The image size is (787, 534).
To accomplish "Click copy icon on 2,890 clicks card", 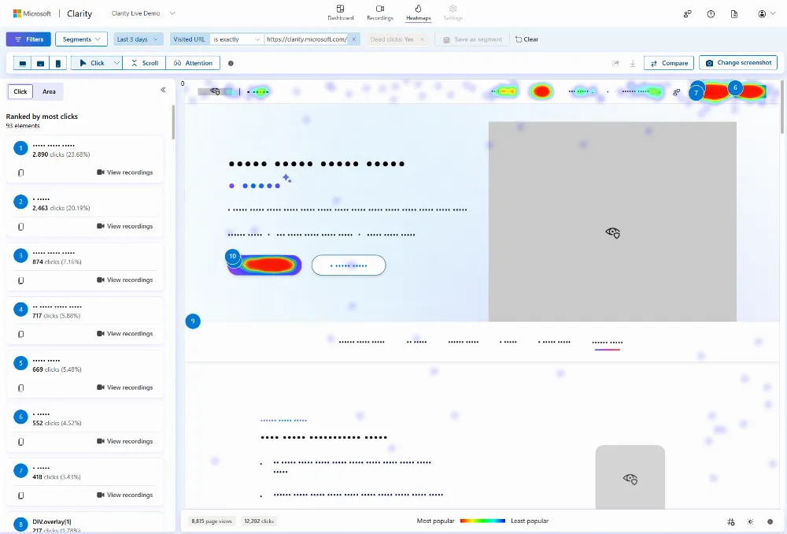I will pos(20,172).
